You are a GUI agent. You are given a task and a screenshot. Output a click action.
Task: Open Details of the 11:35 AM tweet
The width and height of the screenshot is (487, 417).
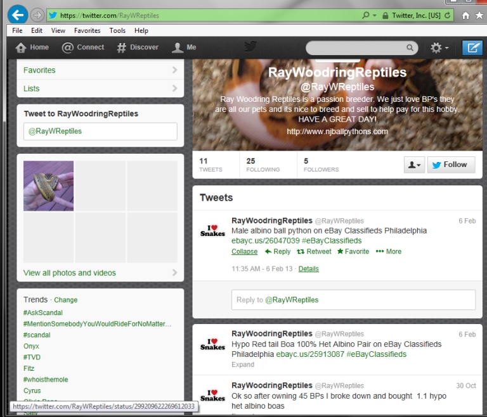coord(308,269)
